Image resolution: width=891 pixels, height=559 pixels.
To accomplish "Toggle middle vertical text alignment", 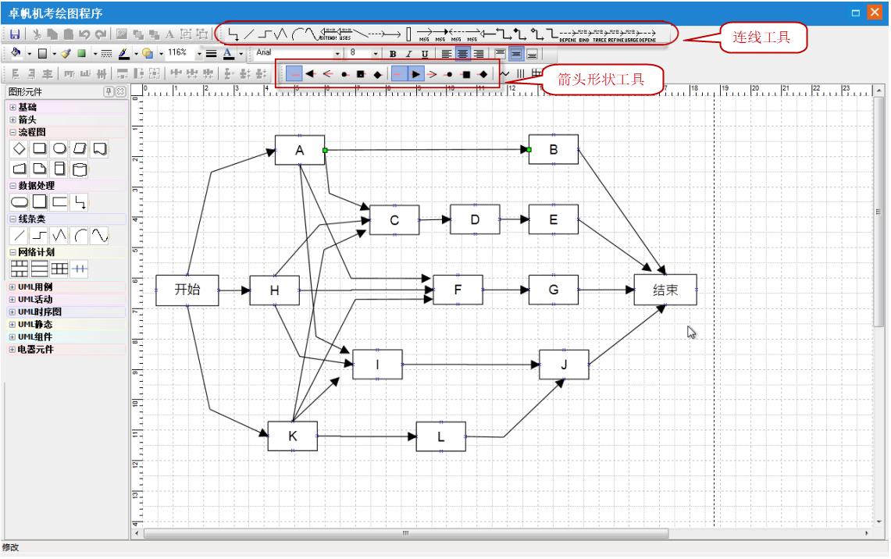I will (x=516, y=54).
